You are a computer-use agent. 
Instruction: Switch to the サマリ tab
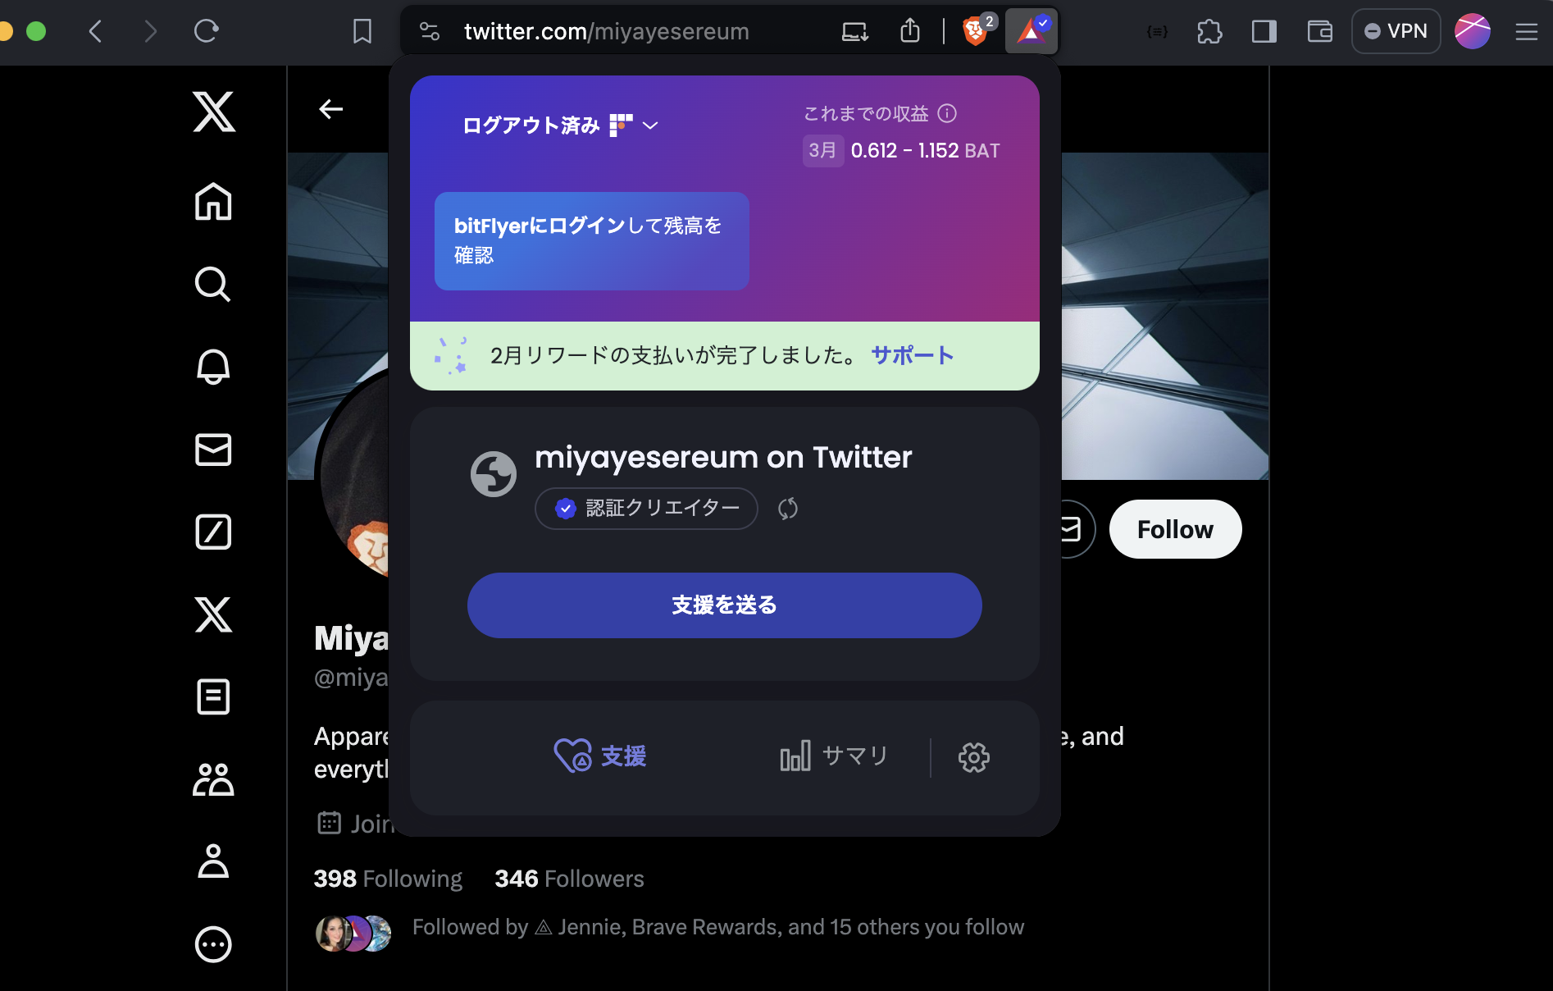pos(834,756)
